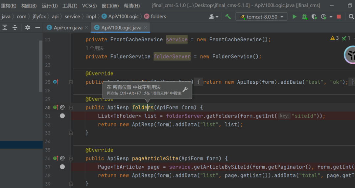This screenshot has width=355, height=188.
Task: Run with coverage icon
Action: tap(314, 17)
